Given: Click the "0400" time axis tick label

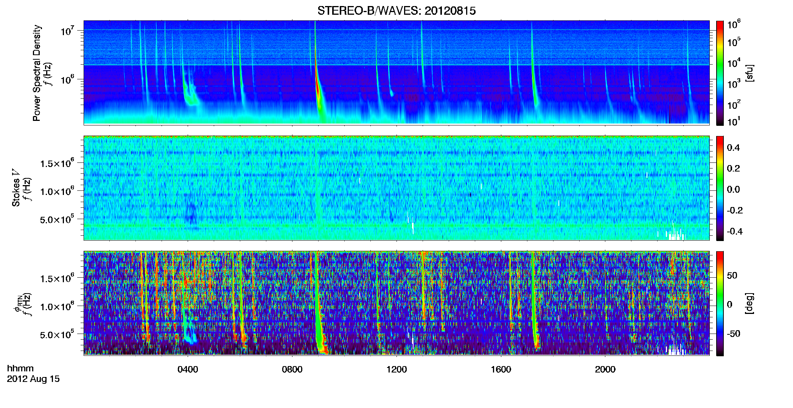Looking at the screenshot, I should pos(188,369).
